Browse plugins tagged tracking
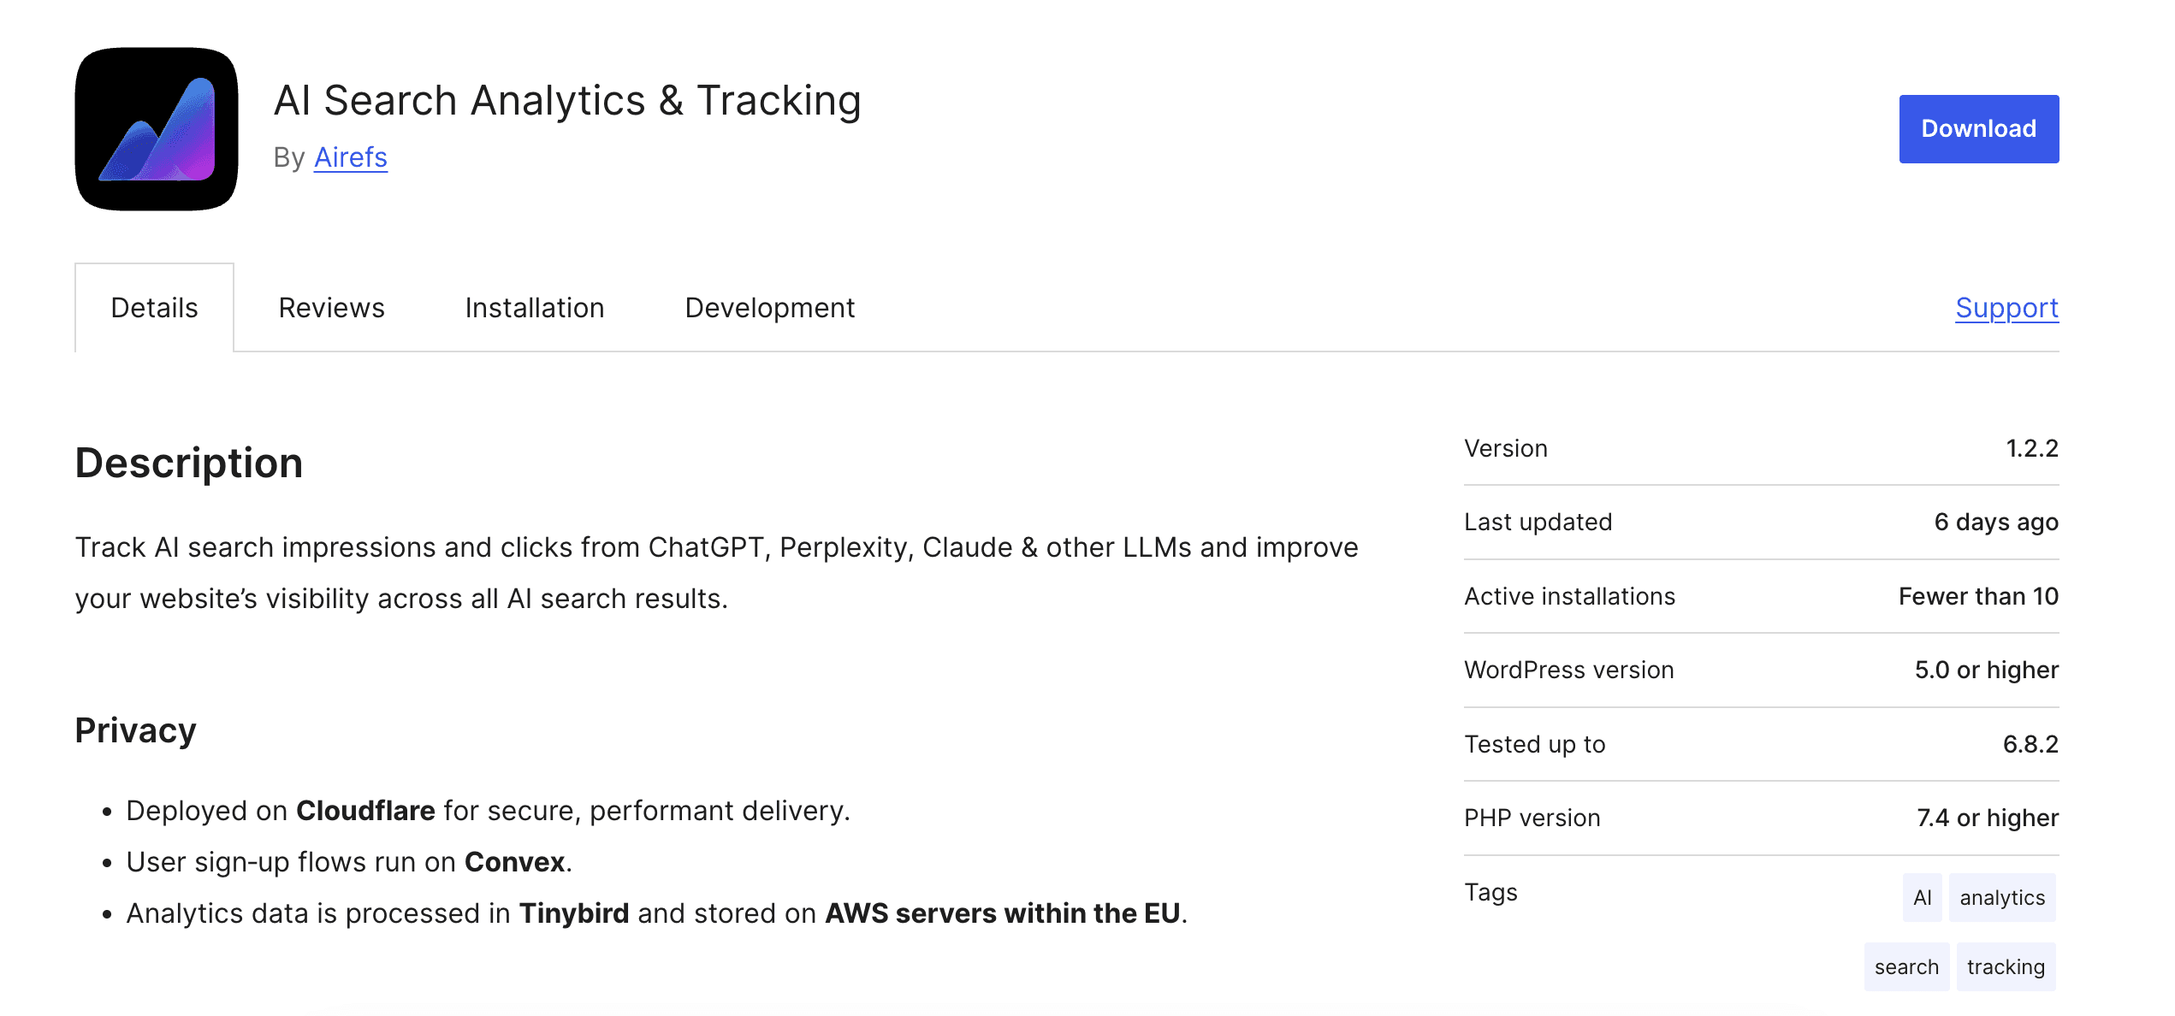2175x1016 pixels. 2005,966
